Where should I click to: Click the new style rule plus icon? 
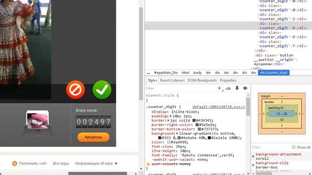point(219,88)
